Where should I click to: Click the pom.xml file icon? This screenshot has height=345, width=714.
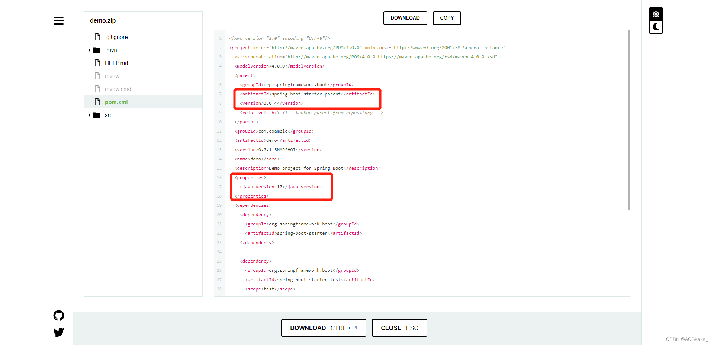coord(97,102)
